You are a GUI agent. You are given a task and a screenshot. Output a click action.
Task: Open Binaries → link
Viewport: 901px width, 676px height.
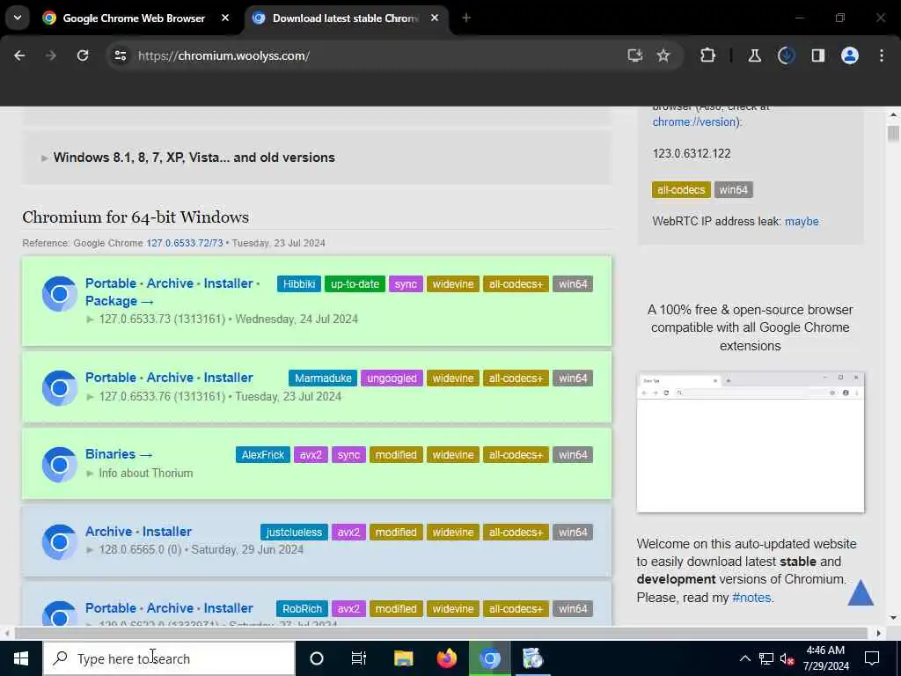pyautogui.click(x=119, y=454)
